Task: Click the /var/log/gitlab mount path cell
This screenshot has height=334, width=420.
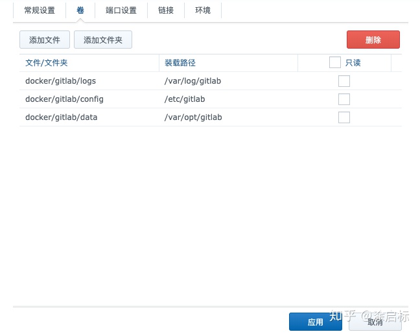Action: (193, 81)
